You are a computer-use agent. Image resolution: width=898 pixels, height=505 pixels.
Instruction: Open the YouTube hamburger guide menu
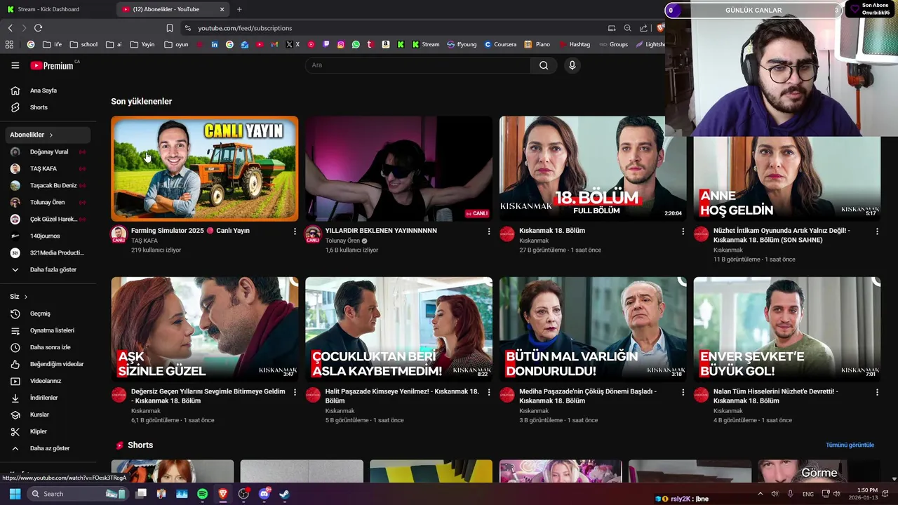coord(15,65)
